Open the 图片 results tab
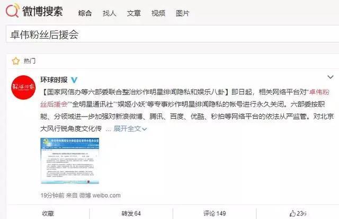 (182, 13)
